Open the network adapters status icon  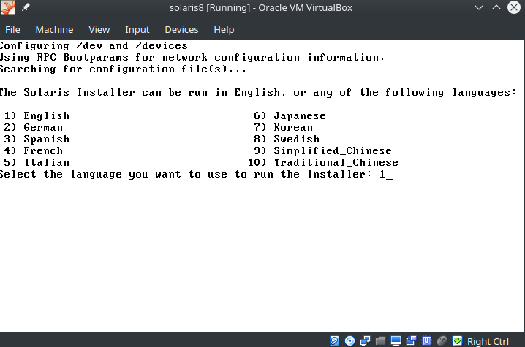click(365, 341)
